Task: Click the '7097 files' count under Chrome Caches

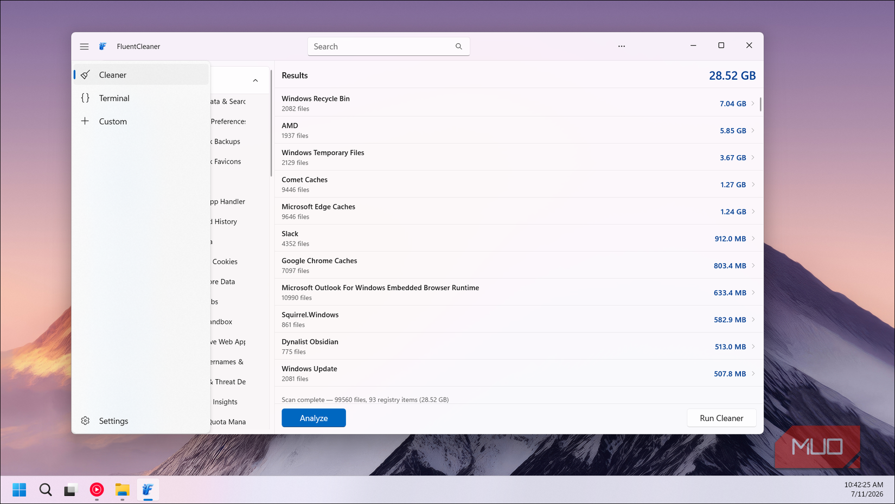Action: (x=295, y=271)
